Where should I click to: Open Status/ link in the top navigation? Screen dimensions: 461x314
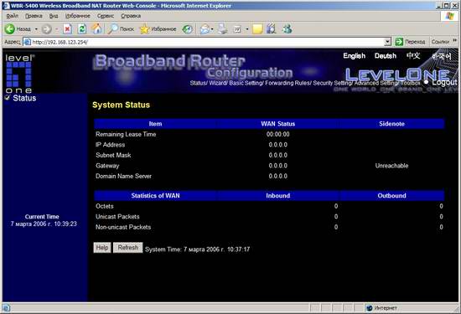199,83
